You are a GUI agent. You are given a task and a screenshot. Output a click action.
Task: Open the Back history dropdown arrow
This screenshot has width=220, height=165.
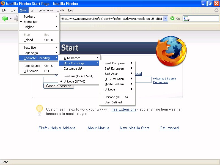11,18
